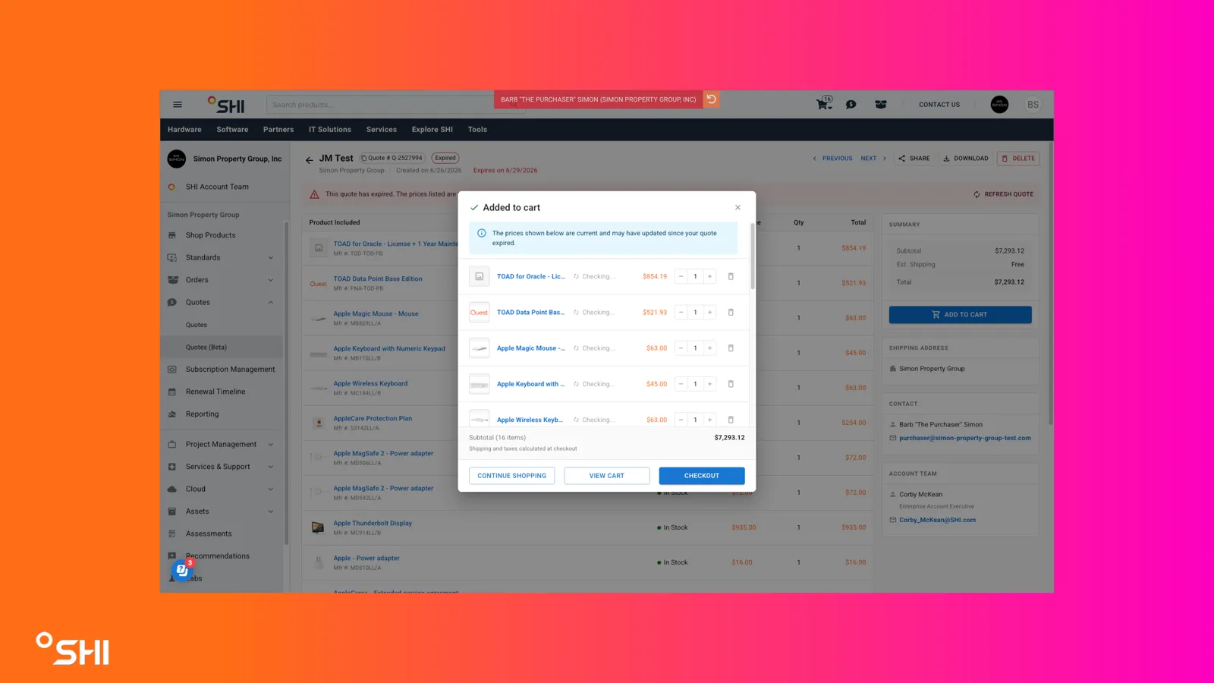
Task: Open the shopping cart icon
Action: tap(824, 103)
